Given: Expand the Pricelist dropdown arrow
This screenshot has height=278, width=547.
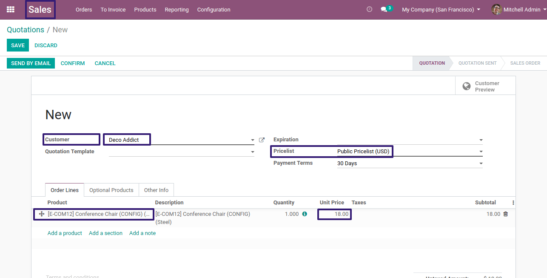Looking at the screenshot, I should pos(481,152).
